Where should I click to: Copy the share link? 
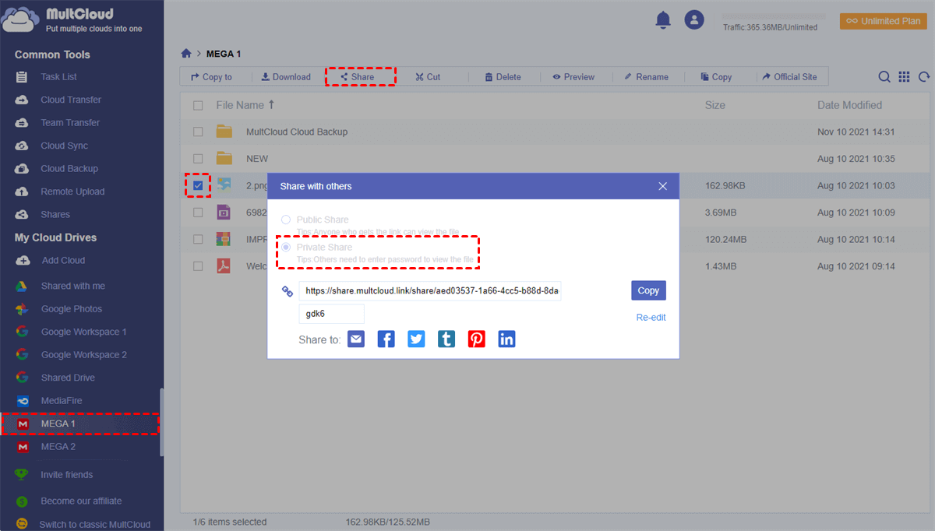pos(648,290)
